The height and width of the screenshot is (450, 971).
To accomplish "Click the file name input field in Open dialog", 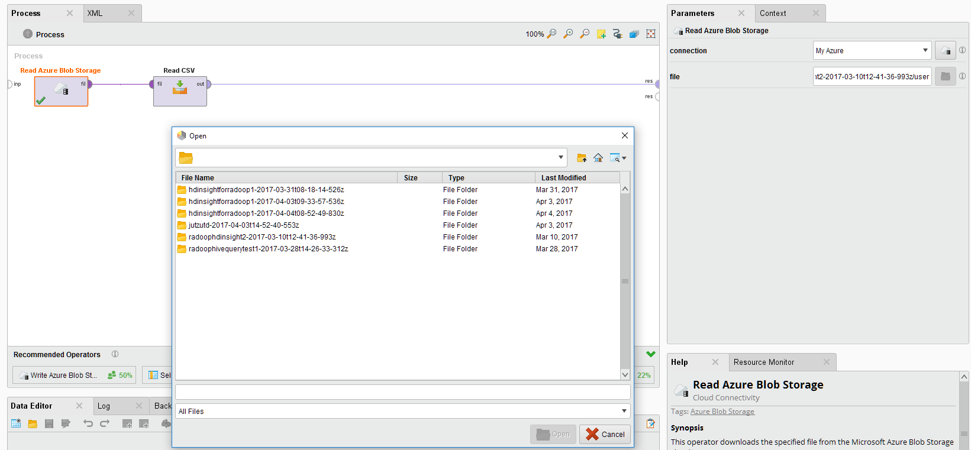I will point(403,392).
